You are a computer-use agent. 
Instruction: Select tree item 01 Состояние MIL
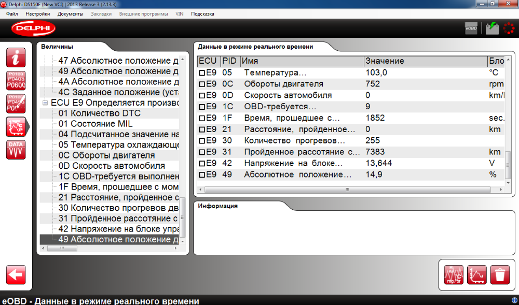95,124
